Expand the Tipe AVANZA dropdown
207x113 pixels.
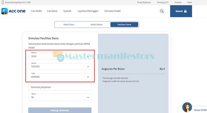point(60,77)
